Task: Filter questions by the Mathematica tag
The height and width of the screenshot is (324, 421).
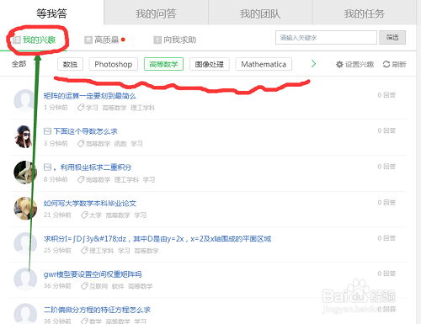Action: click(264, 64)
